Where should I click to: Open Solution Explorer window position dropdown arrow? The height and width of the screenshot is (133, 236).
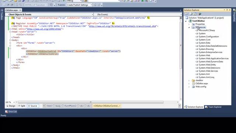[224, 10]
